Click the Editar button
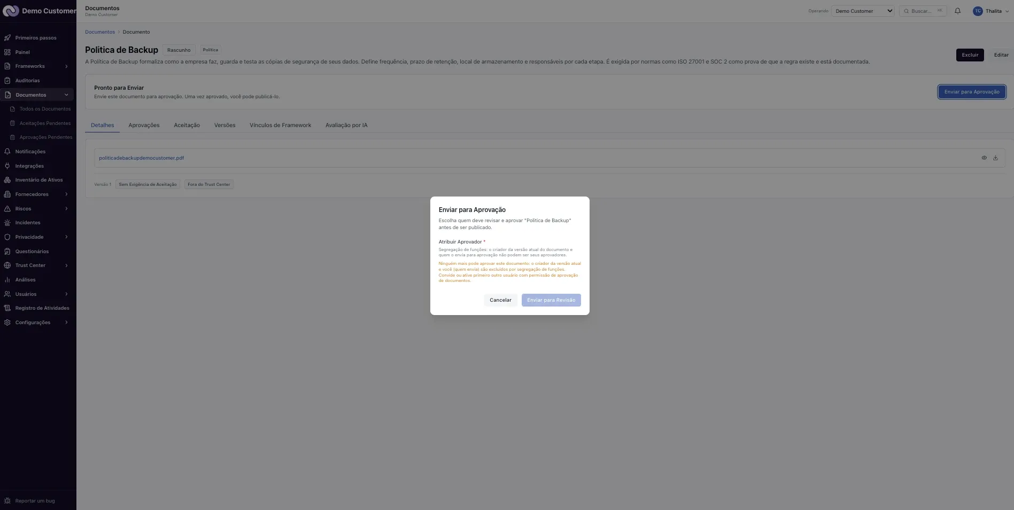Viewport: 1014px width, 510px height. coord(1001,55)
